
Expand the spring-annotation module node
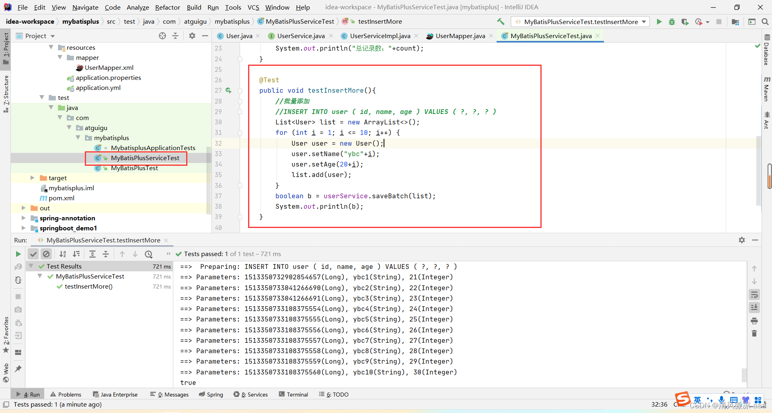tap(23, 218)
